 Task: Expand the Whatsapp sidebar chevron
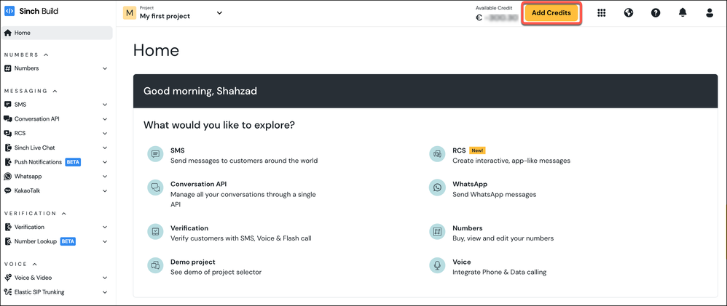click(x=105, y=177)
